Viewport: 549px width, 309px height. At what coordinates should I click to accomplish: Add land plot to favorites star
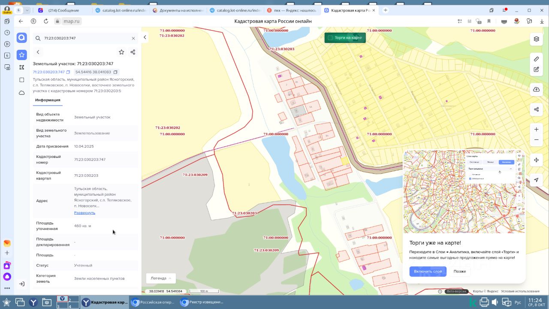tap(121, 52)
